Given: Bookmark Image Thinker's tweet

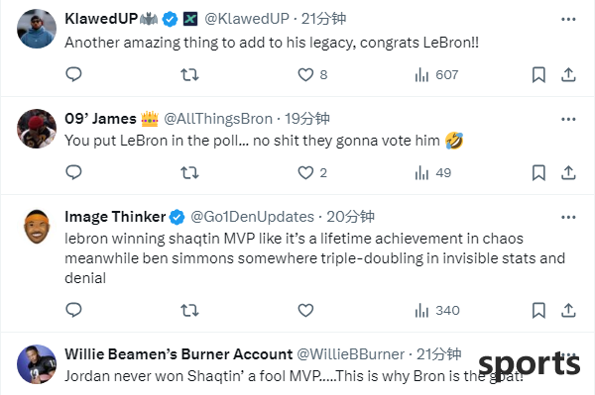Looking at the screenshot, I should [x=538, y=310].
